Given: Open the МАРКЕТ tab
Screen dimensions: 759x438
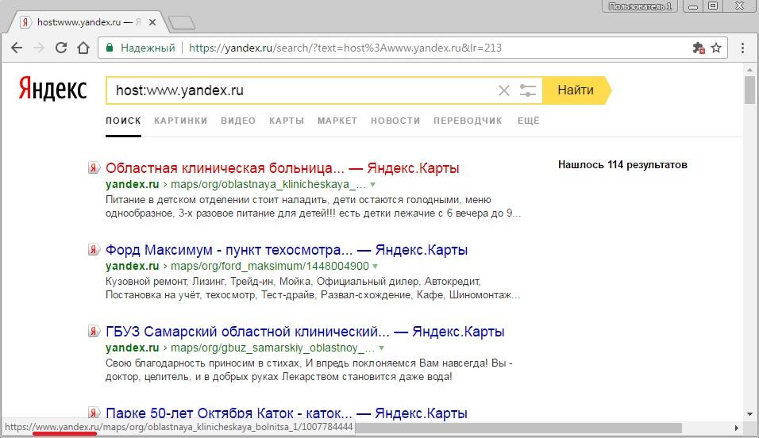Looking at the screenshot, I should (337, 121).
